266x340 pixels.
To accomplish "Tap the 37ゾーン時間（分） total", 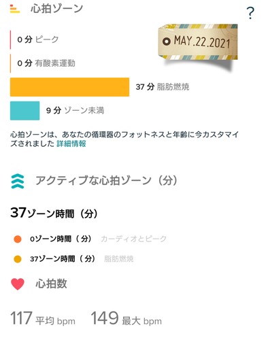I will 54,213.
